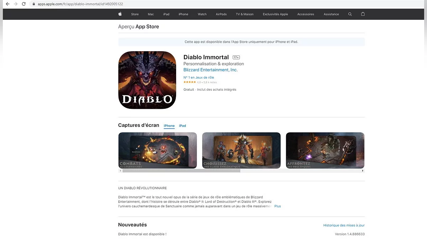The height and width of the screenshot is (240, 427).
Task: Click the browser forward arrow
Action: tap(16, 4)
